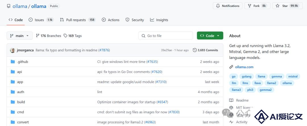This screenshot has width=307, height=126.
Task: Fork the repository
Action: (x=257, y=6)
